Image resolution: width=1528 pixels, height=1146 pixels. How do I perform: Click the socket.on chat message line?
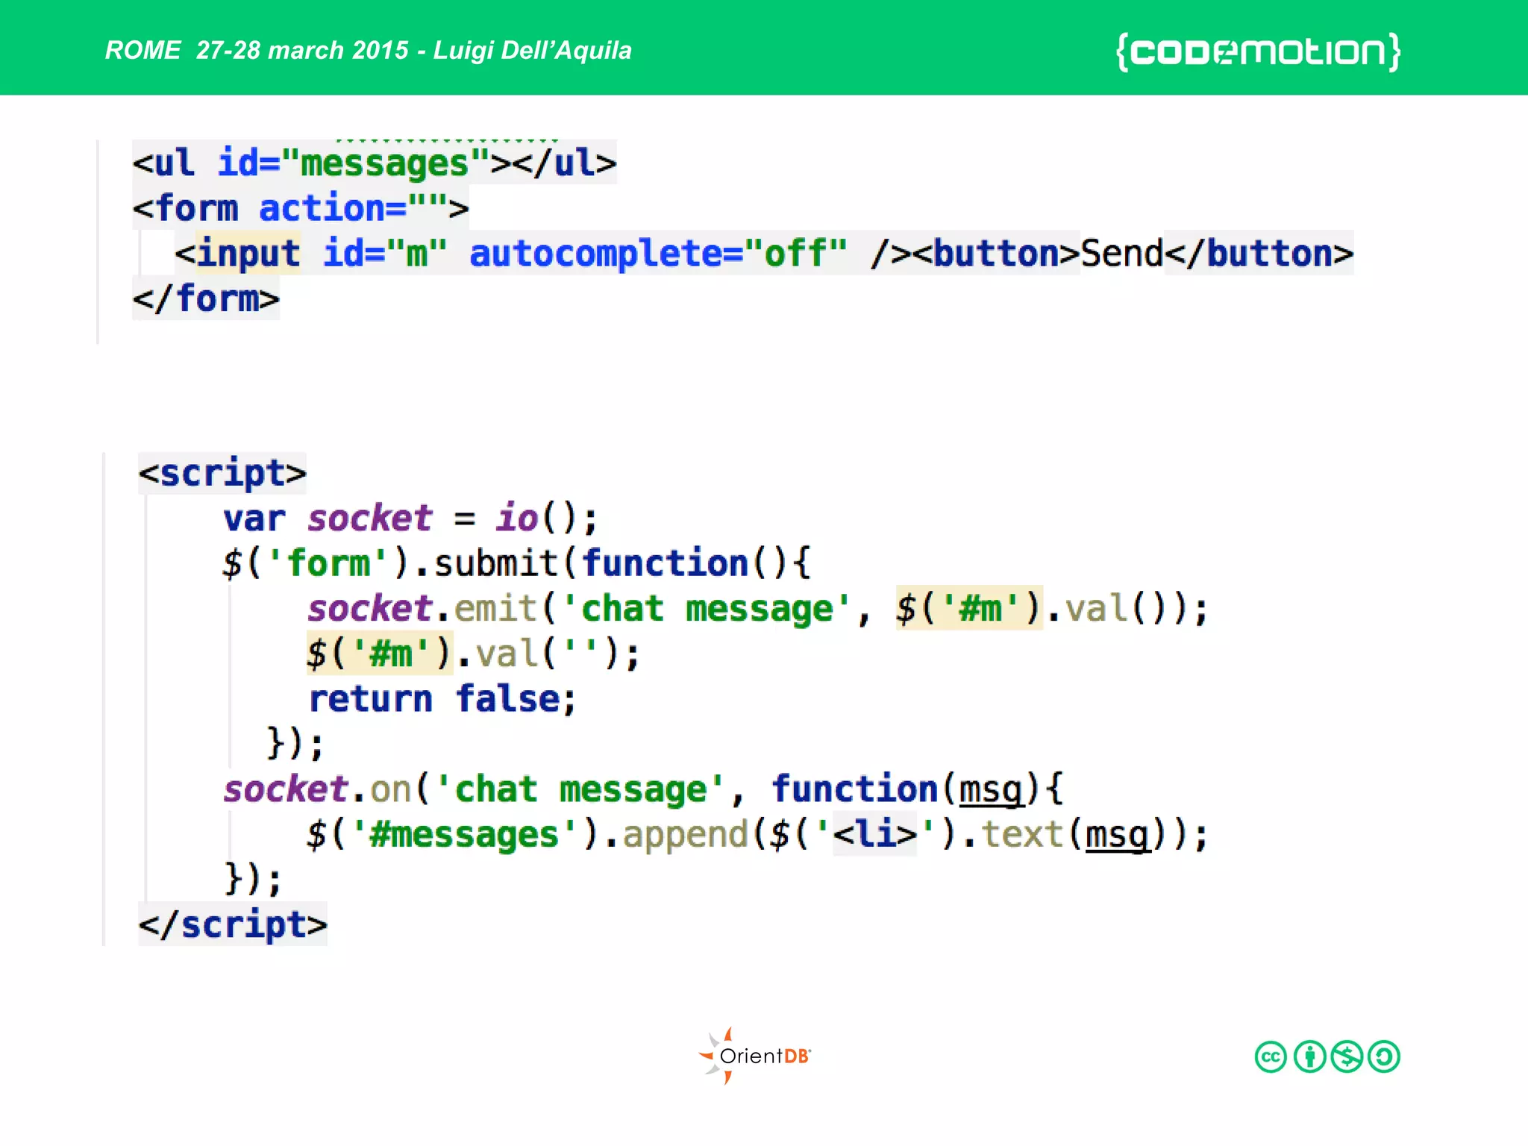pyautogui.click(x=643, y=789)
